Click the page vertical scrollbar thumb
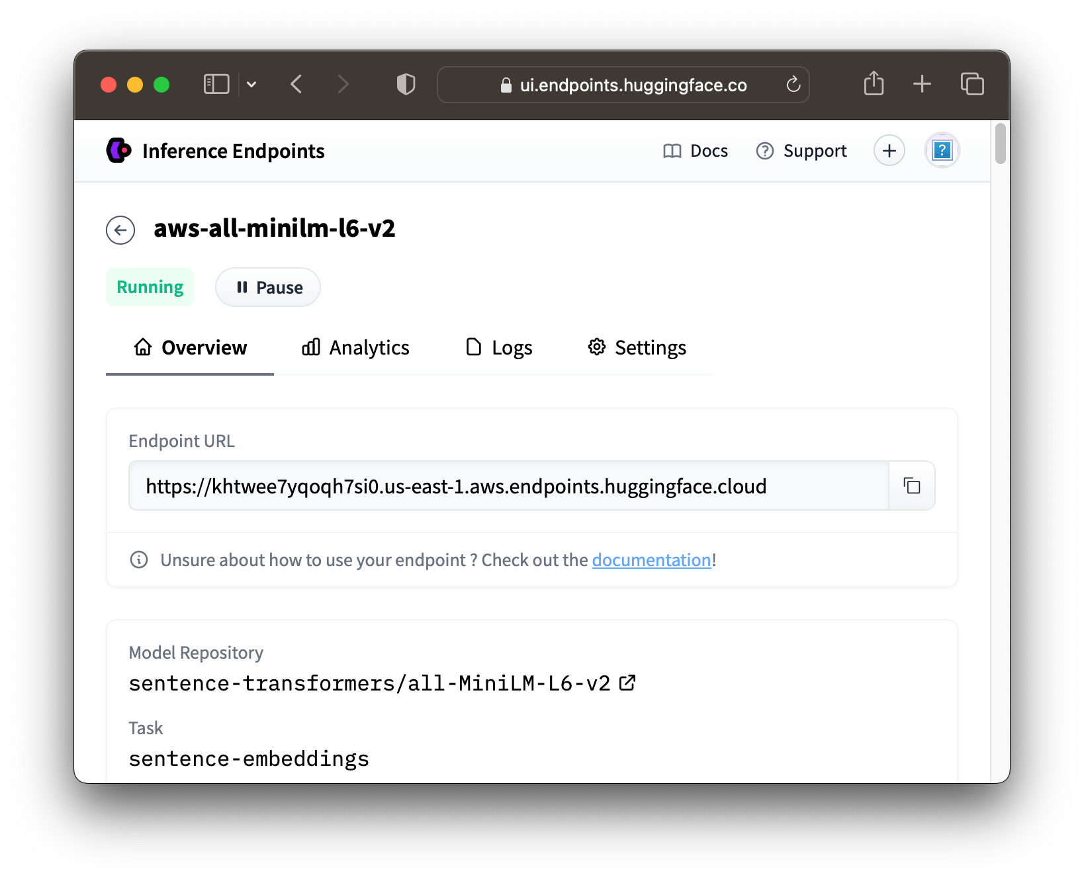Screen dimensions: 1084x881 point(1000,143)
